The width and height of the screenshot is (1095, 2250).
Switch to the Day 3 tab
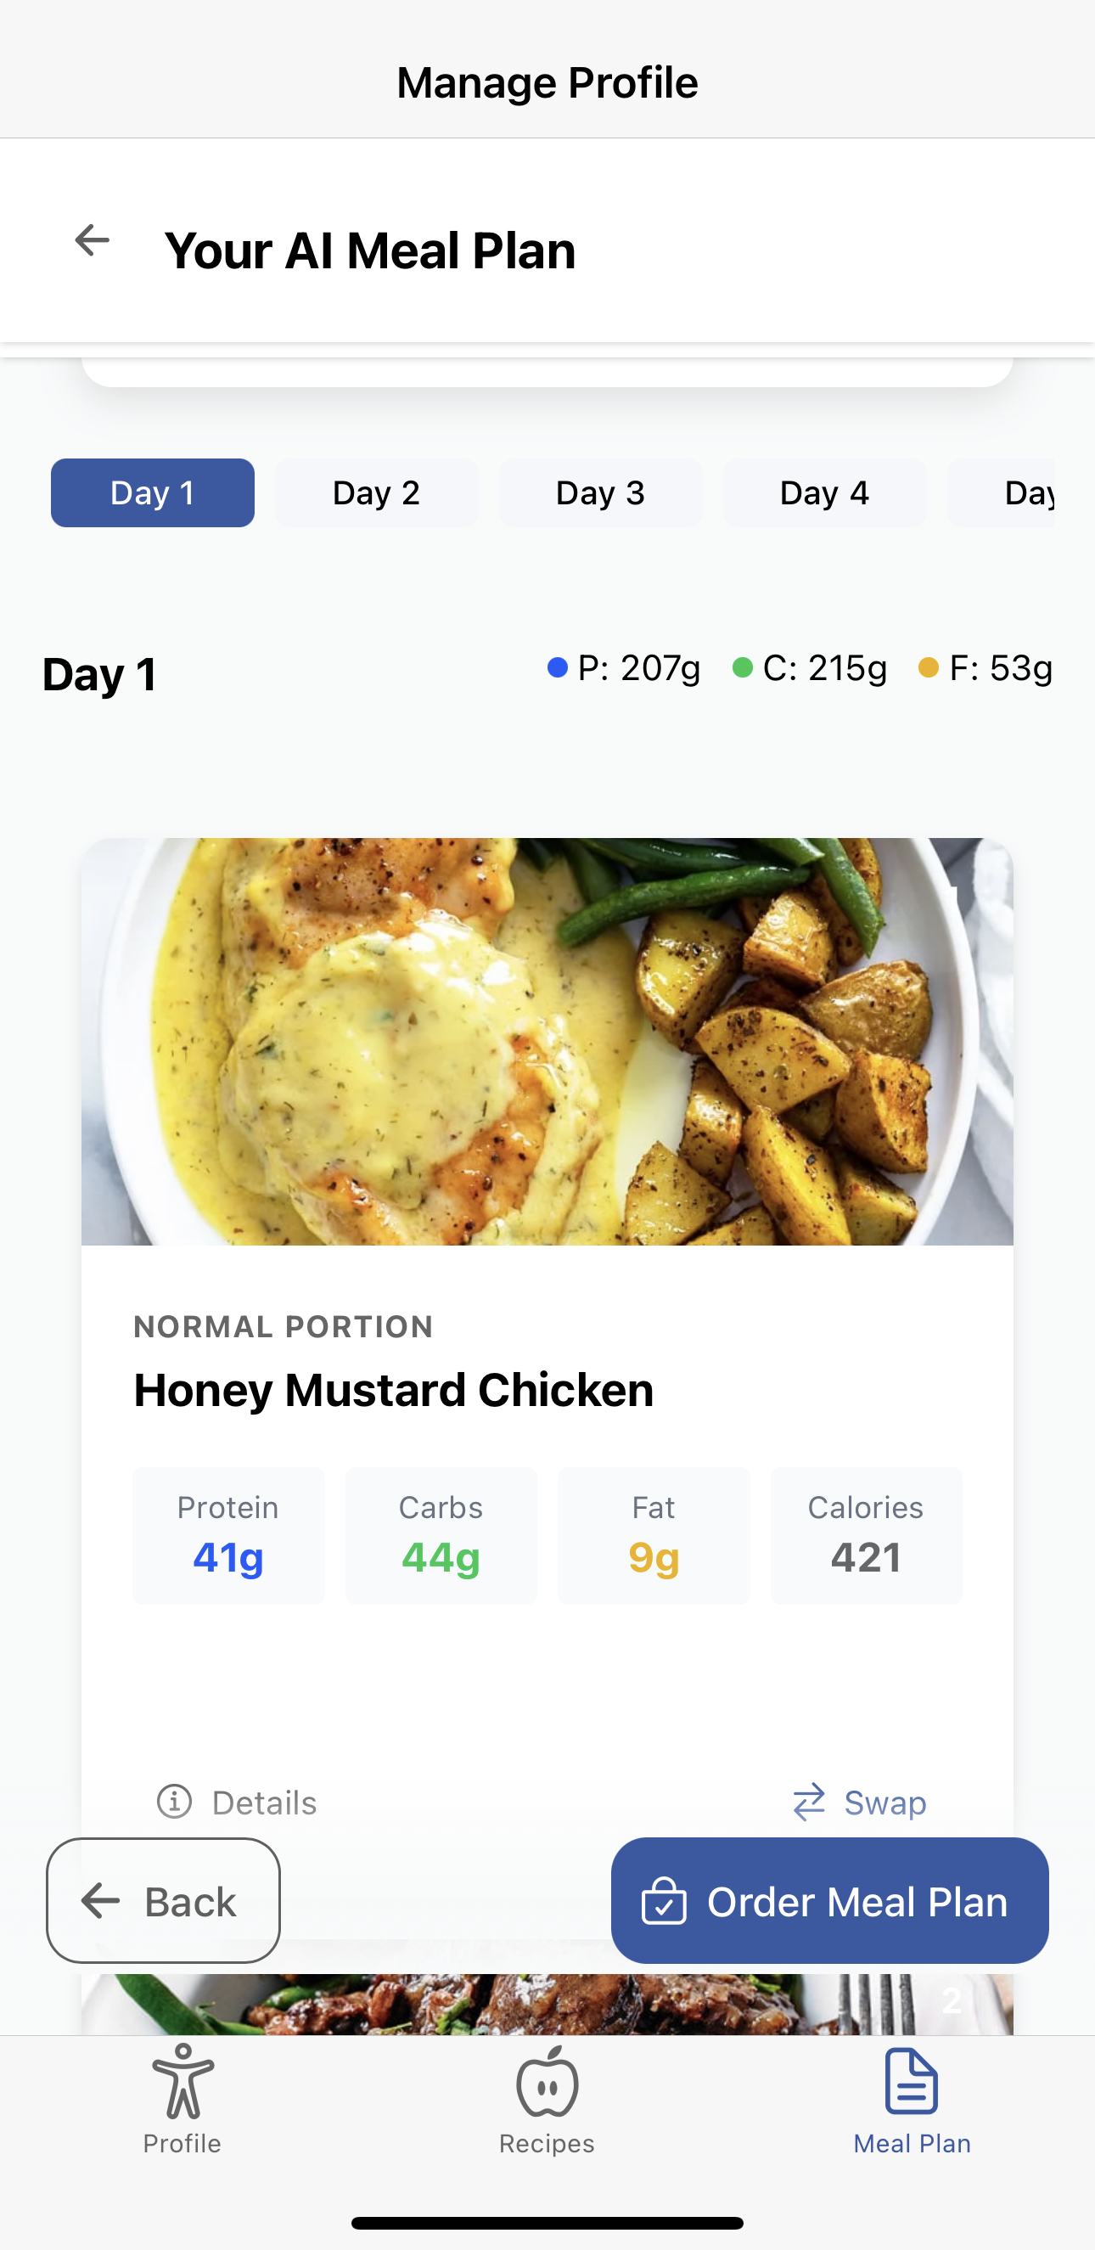click(x=601, y=492)
